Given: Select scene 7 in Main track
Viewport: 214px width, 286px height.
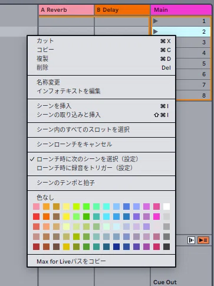Looking at the screenshot, I should click(193, 84).
